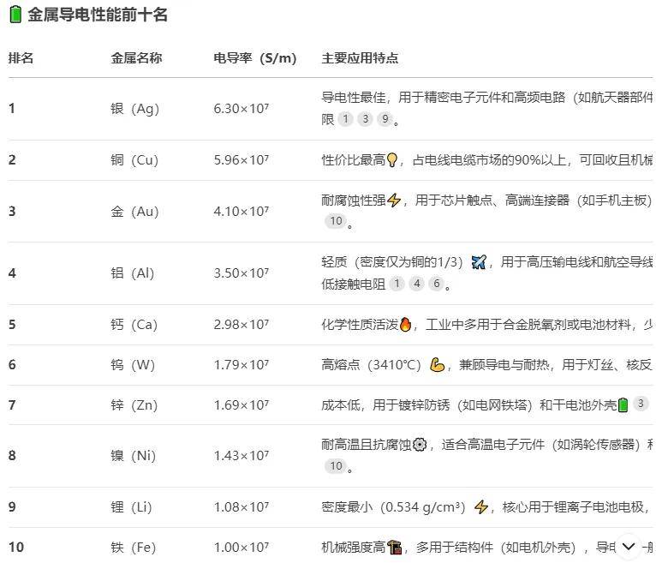Select the cell 锂 (Li)

(x=131, y=507)
